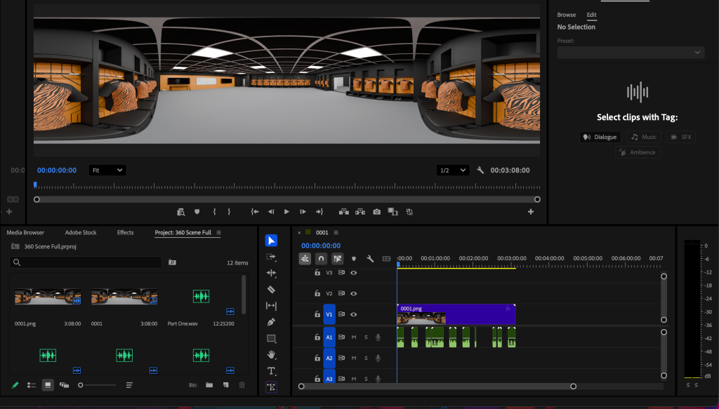Open the Media Browser tab
The height and width of the screenshot is (409, 719).
[x=25, y=232]
